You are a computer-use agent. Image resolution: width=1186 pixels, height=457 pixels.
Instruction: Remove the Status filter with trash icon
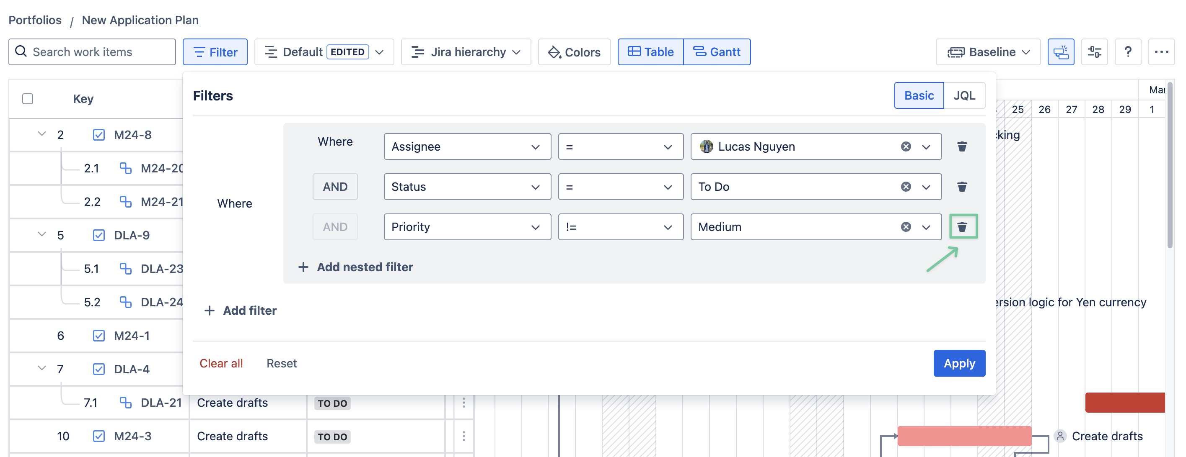[962, 187]
